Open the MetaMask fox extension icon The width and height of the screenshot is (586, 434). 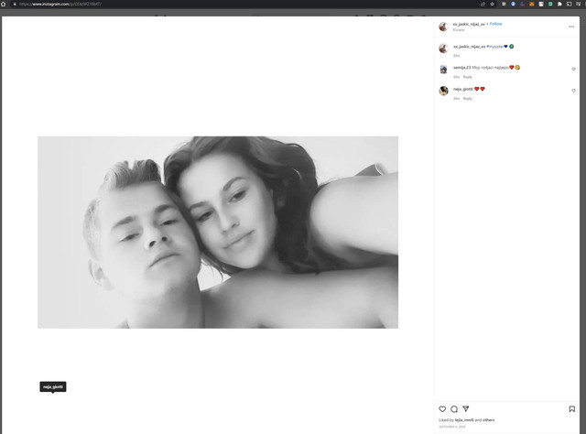(x=531, y=4)
